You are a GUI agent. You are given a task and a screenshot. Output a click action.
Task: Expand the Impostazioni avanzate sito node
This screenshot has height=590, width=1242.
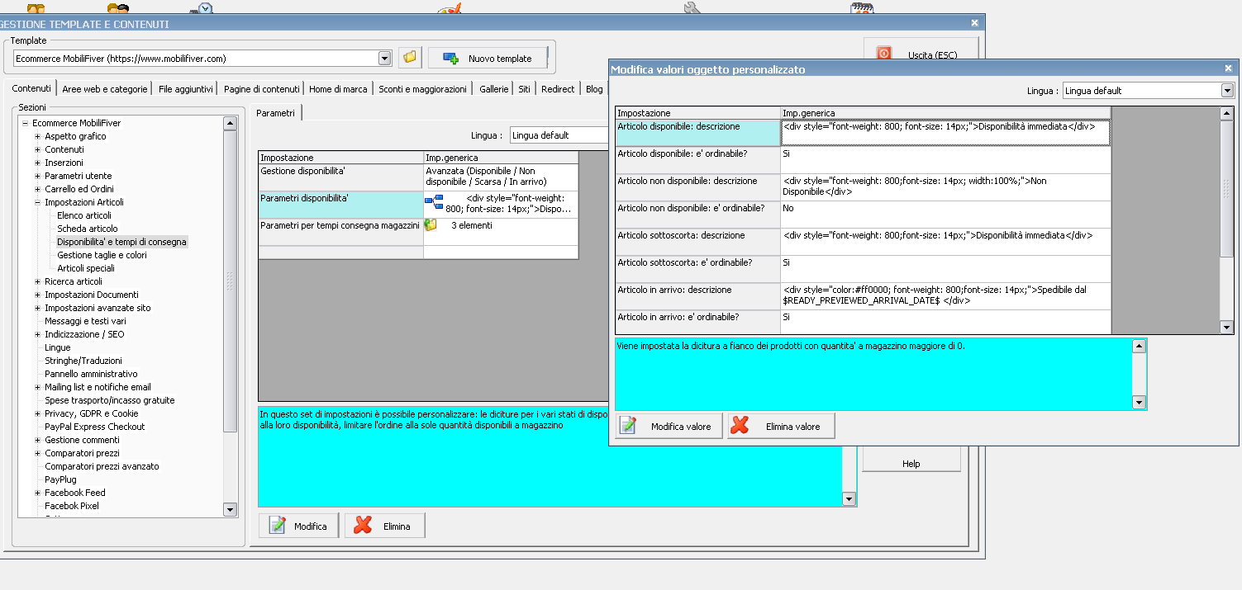click(x=38, y=308)
